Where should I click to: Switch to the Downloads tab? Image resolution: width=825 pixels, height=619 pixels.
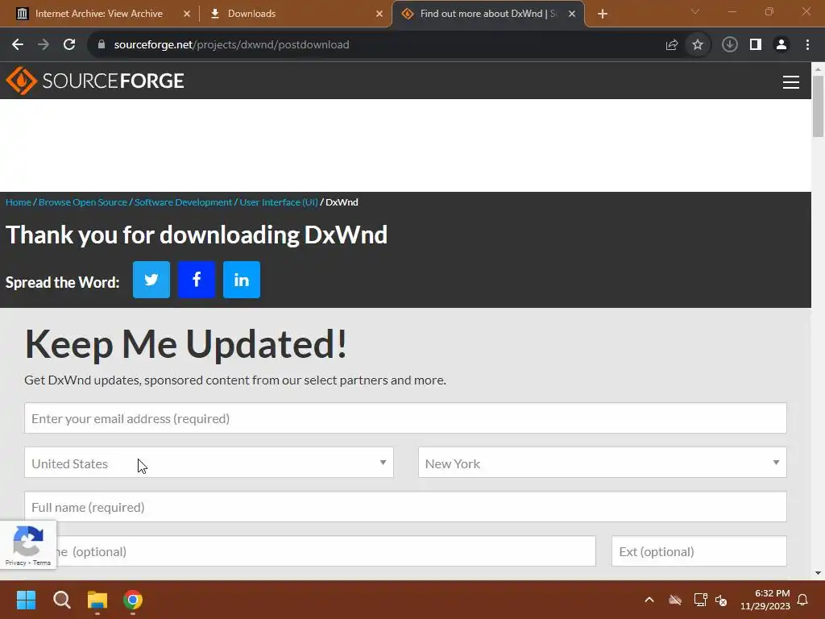(x=251, y=14)
